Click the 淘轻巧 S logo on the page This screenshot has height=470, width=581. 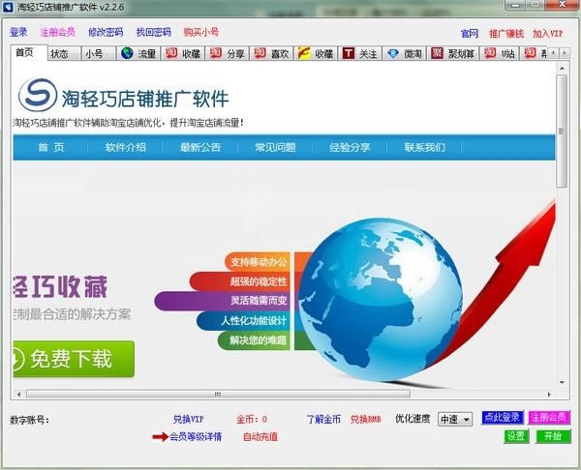click(38, 95)
